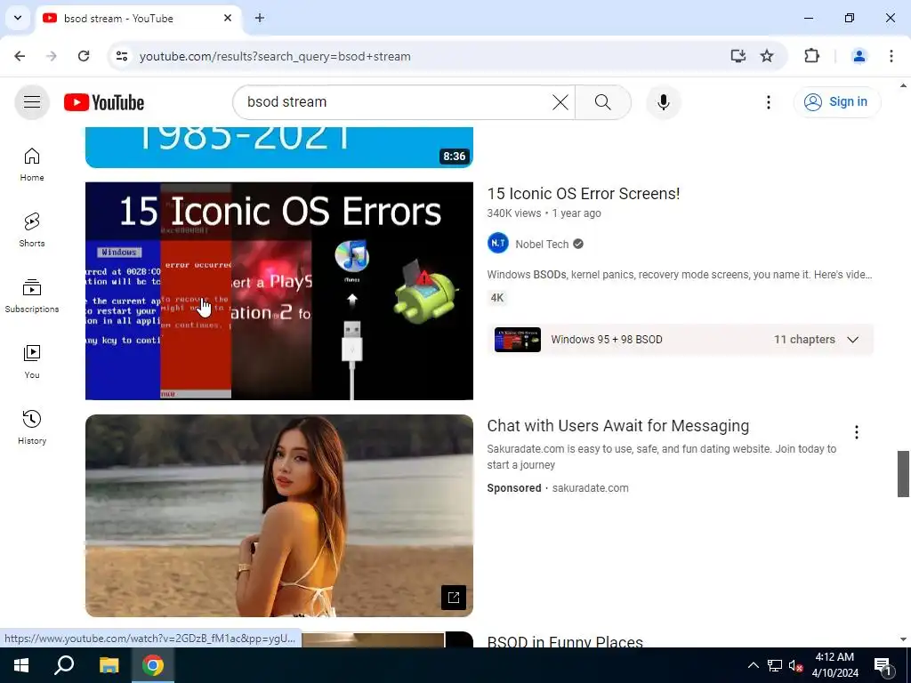Open the Windows Start menu

pos(21,665)
